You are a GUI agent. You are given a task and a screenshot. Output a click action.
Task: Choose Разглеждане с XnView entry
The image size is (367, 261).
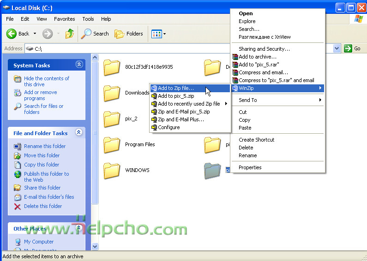[277, 37]
